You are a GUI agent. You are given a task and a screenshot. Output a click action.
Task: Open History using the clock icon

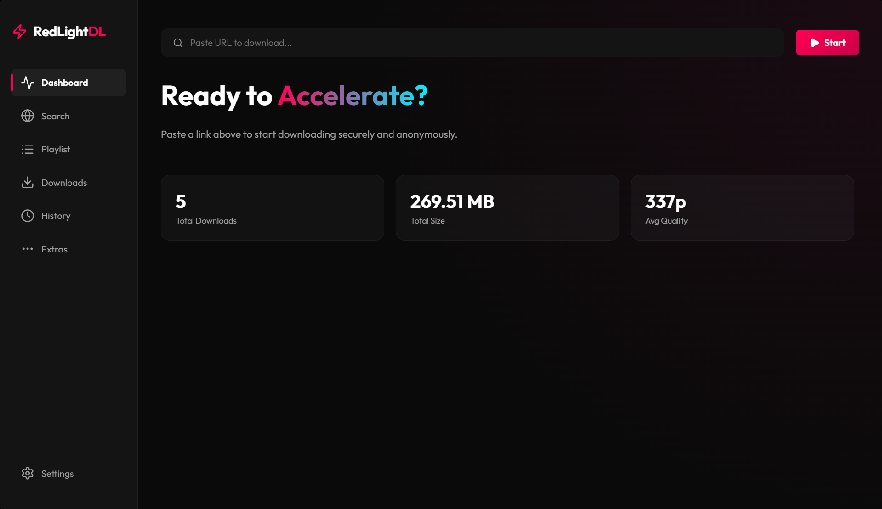click(28, 215)
